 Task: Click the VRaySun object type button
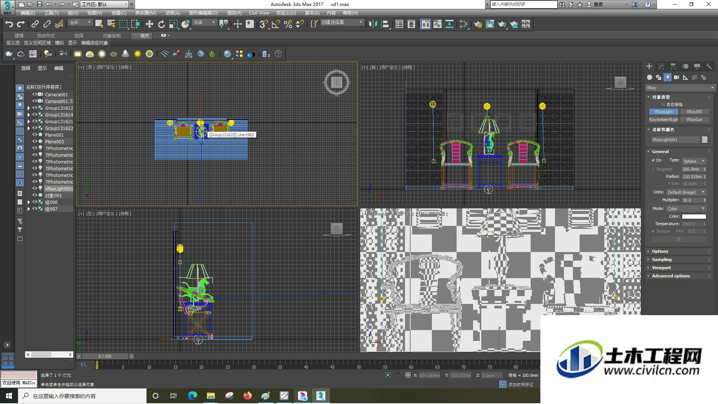tap(694, 119)
